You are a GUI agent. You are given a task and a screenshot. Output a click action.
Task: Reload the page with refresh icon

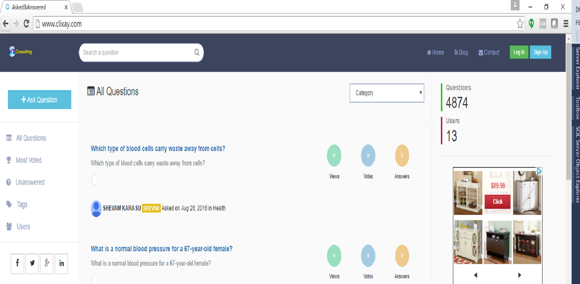point(26,24)
